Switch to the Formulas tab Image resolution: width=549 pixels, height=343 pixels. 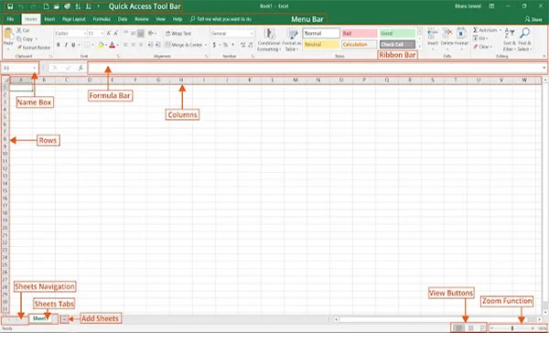pyautogui.click(x=102, y=19)
